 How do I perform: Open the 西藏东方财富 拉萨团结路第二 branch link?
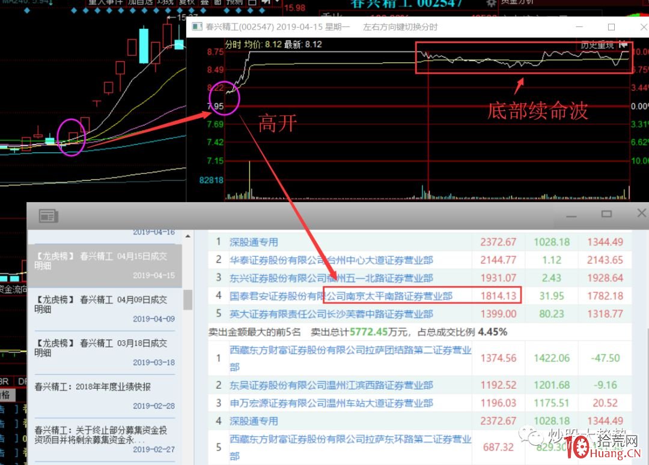[350, 358]
